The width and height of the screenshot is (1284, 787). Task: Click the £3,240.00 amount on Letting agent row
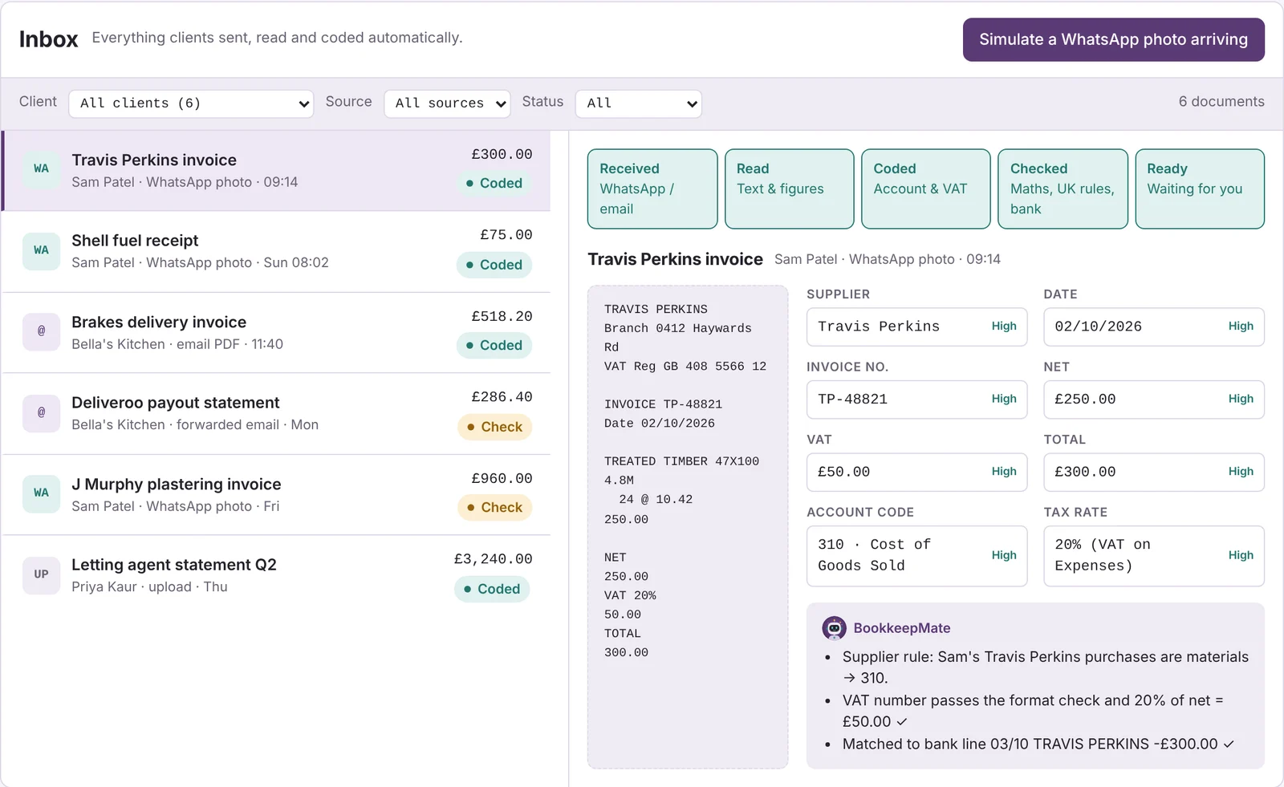(x=493, y=559)
